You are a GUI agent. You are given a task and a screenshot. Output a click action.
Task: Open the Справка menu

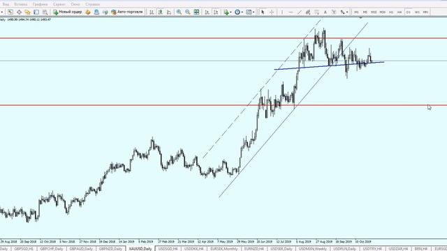(92, 4)
